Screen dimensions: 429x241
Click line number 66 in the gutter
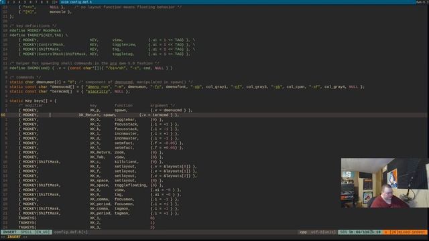pos(3,114)
